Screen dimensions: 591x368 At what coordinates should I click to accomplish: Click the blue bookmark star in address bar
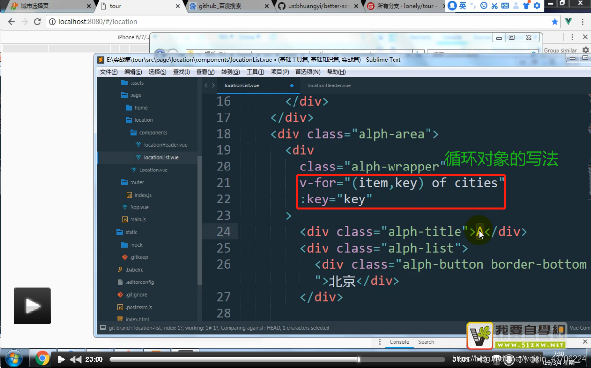pyautogui.click(x=555, y=22)
